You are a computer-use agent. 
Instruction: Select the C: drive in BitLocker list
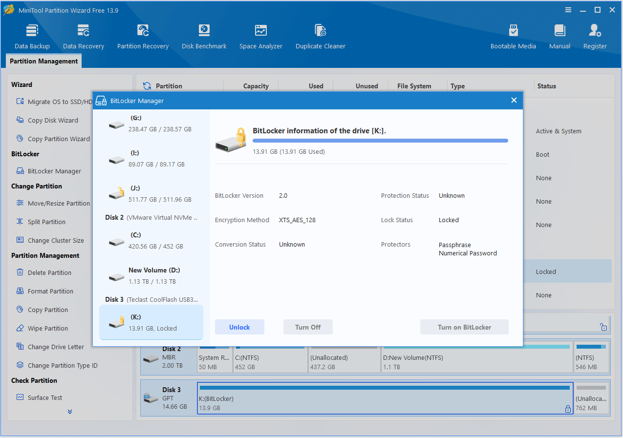click(151, 241)
